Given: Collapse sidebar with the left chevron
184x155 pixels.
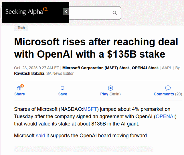Looking at the screenshot, I should pyautogui.click(x=66, y=12).
